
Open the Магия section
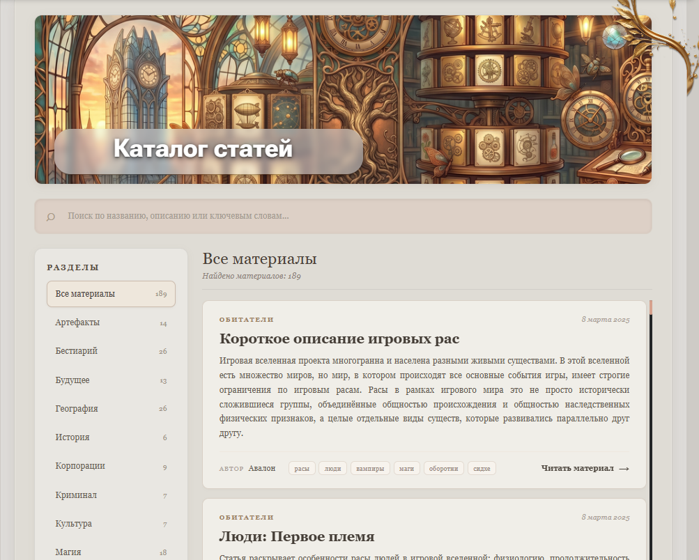[111, 552]
